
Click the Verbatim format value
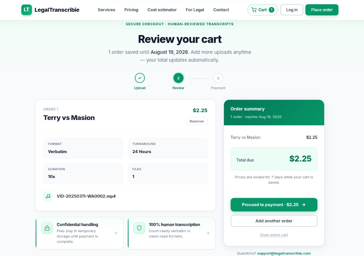click(57, 152)
